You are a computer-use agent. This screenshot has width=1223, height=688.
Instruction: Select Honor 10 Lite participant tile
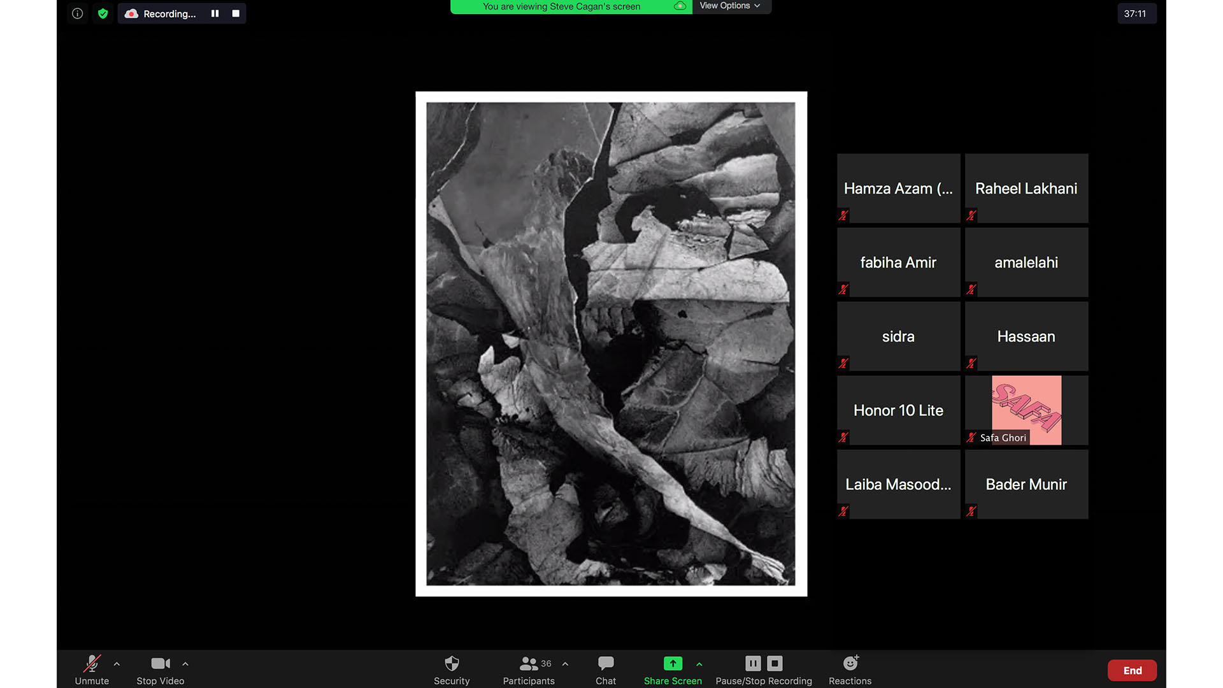pyautogui.click(x=898, y=410)
